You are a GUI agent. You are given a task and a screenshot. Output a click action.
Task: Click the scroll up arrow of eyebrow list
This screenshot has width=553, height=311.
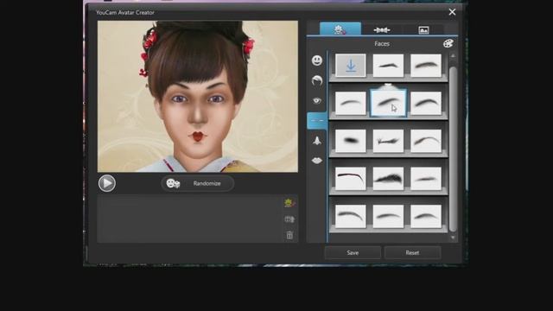[x=453, y=56]
